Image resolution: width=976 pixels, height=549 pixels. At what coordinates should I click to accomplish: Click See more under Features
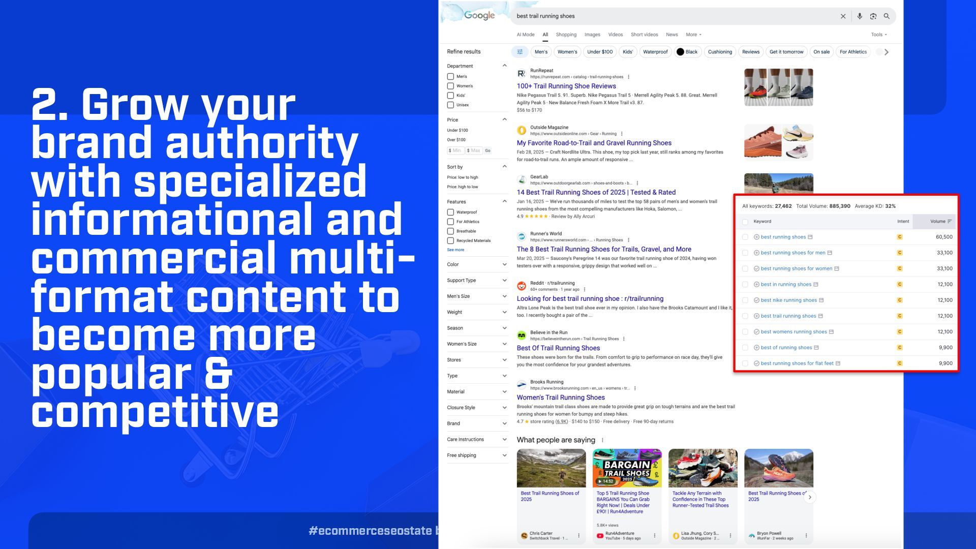coord(455,250)
